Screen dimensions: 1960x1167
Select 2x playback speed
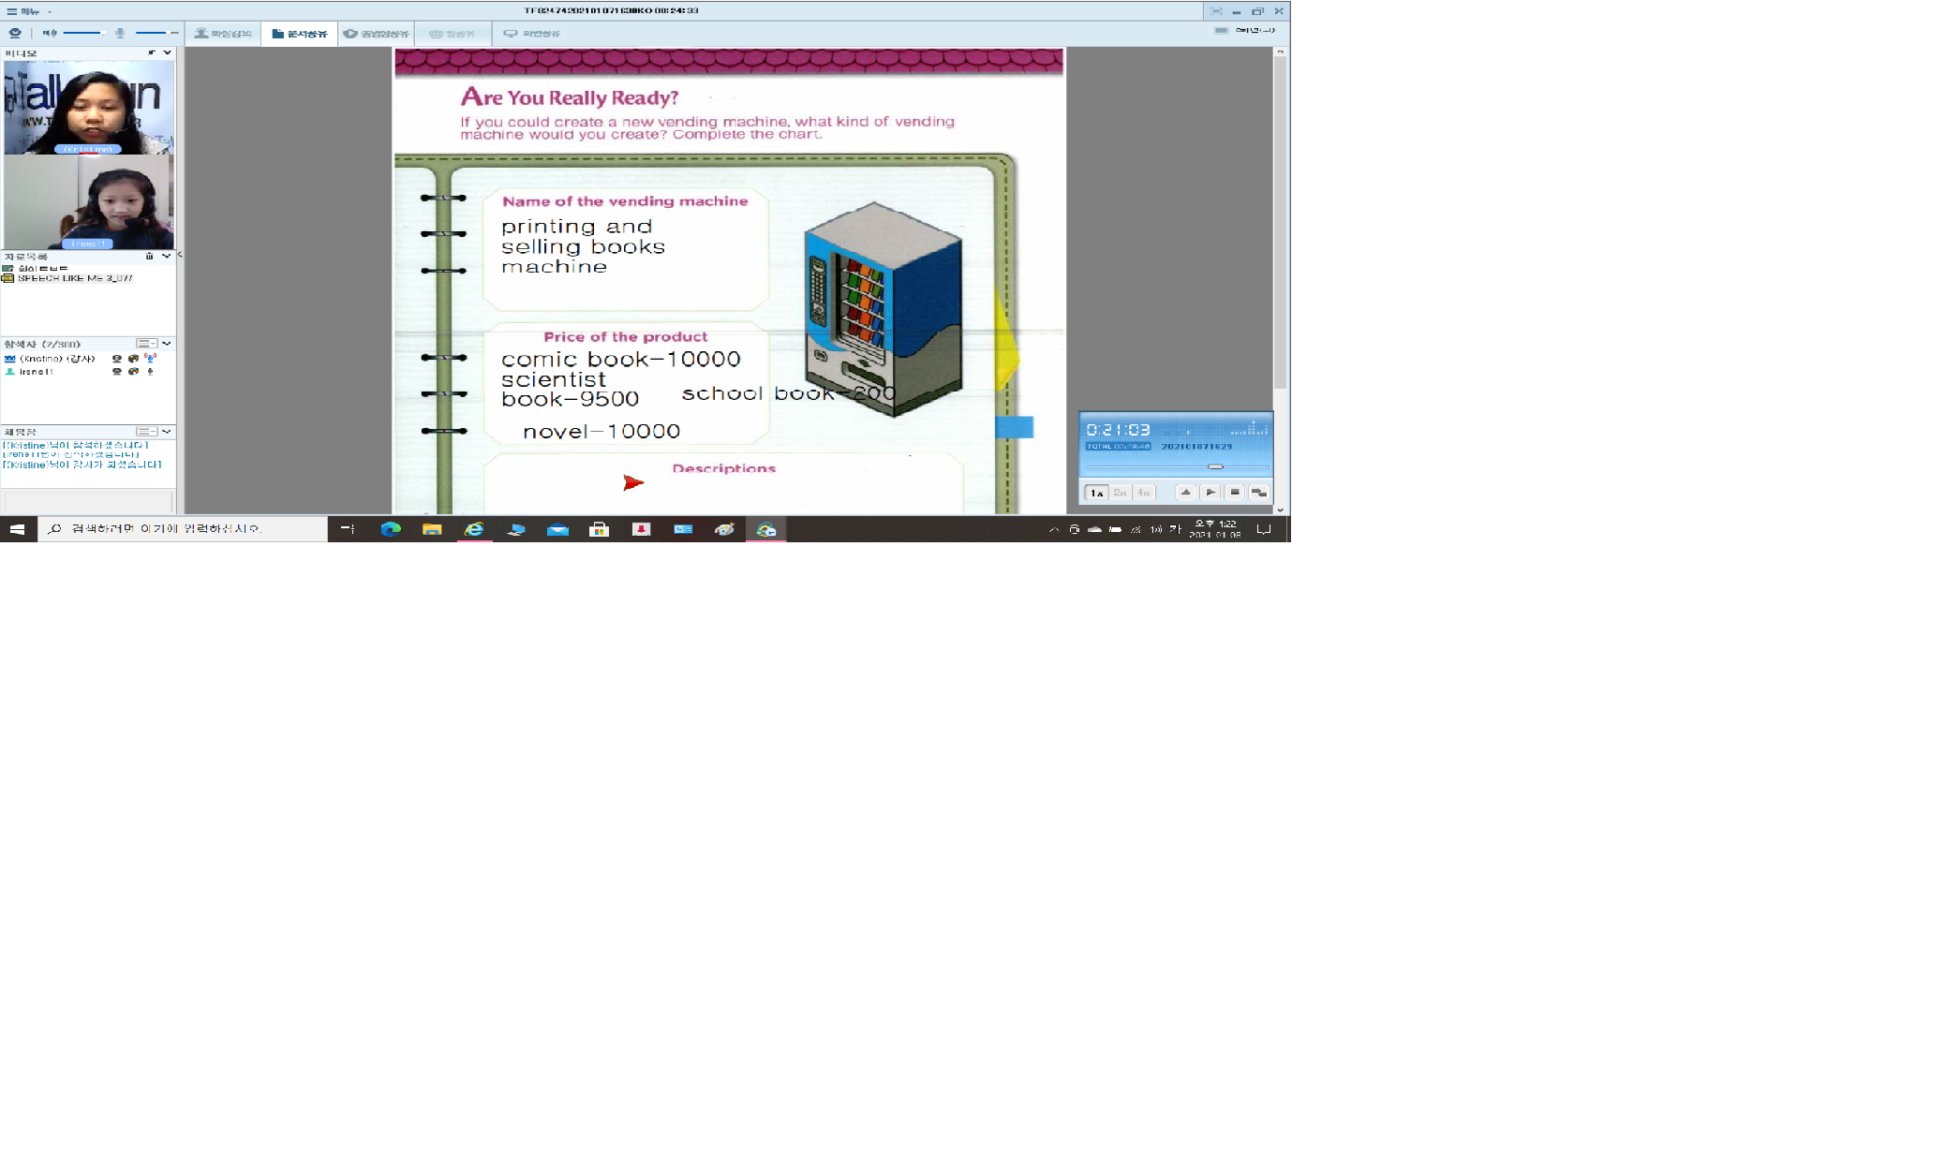(1120, 492)
